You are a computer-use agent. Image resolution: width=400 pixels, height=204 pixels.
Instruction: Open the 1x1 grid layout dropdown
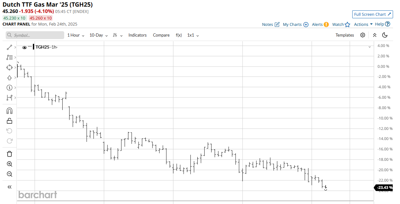coord(193,35)
